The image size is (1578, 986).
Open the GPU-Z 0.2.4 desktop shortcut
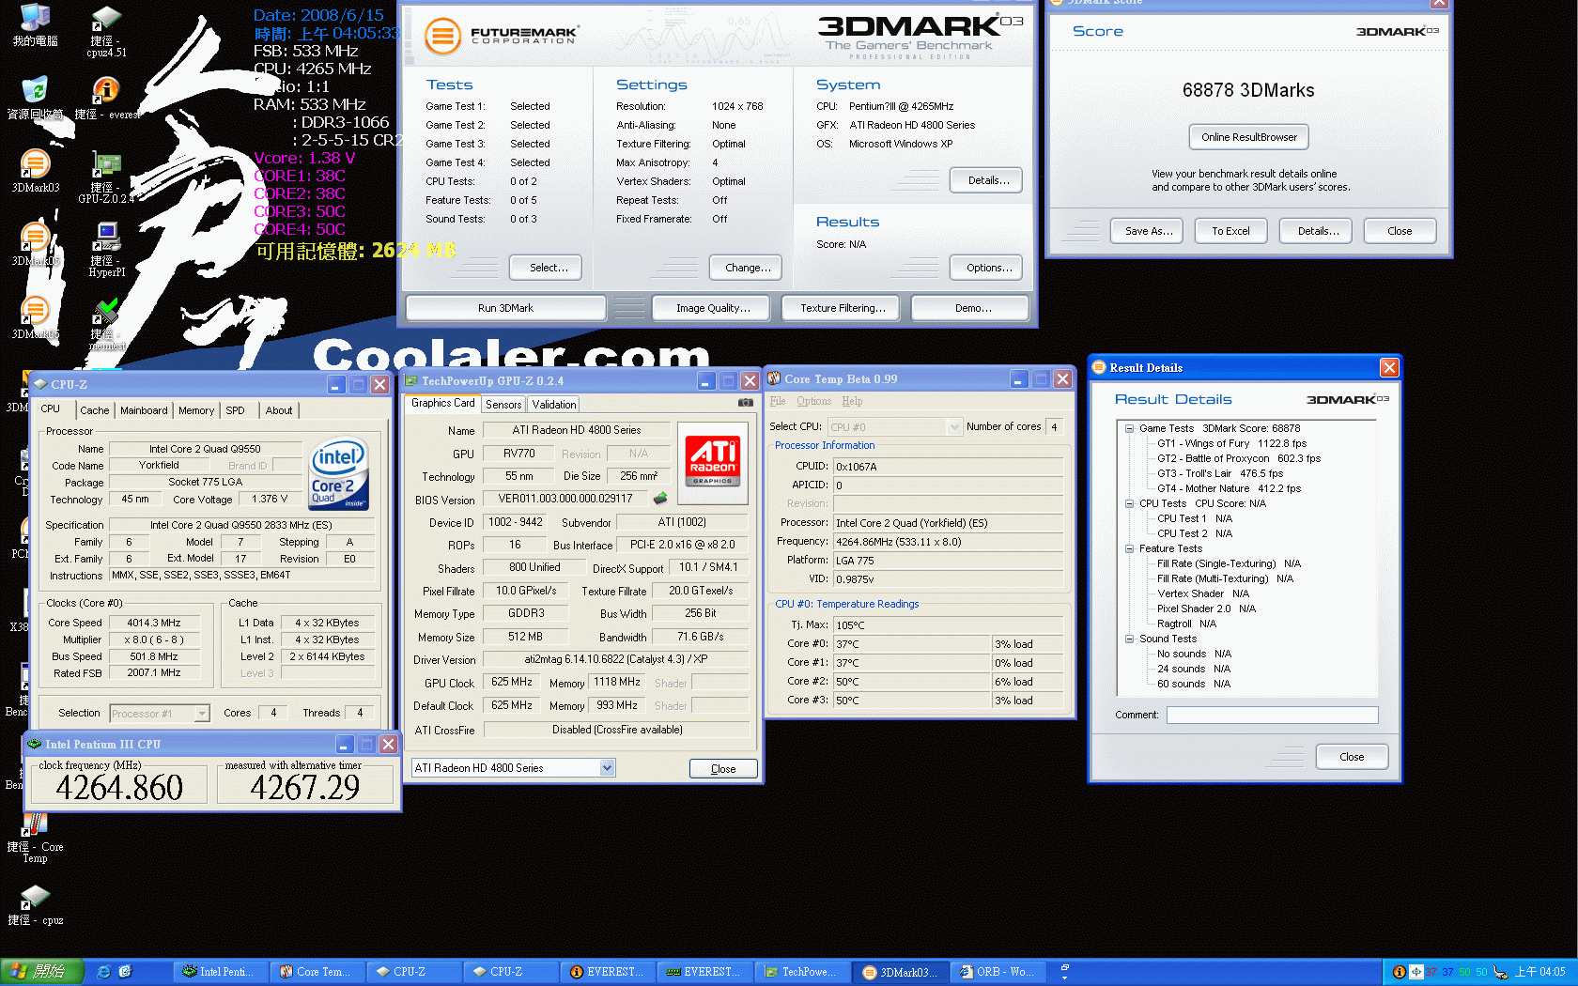click(x=106, y=178)
